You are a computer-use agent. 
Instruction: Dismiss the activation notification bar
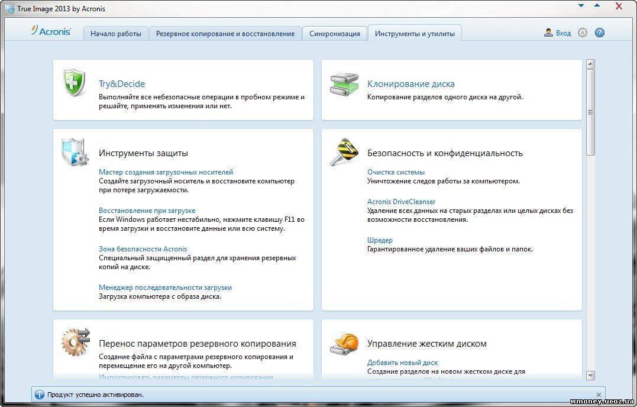tap(599, 395)
